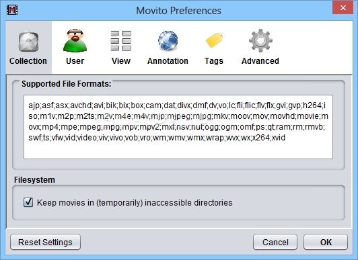Click inside the Supported File Formats field

click(x=178, y=127)
